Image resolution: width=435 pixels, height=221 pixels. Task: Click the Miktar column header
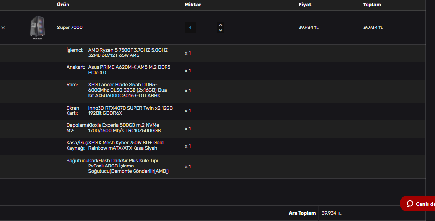[193, 5]
